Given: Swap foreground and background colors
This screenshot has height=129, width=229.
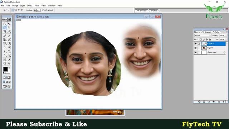Looking at the screenshot, I should [9, 68].
